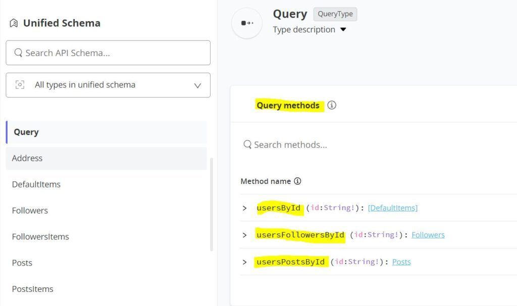Open the All types in unified schema dropdown
This screenshot has width=517, height=306.
coord(198,85)
